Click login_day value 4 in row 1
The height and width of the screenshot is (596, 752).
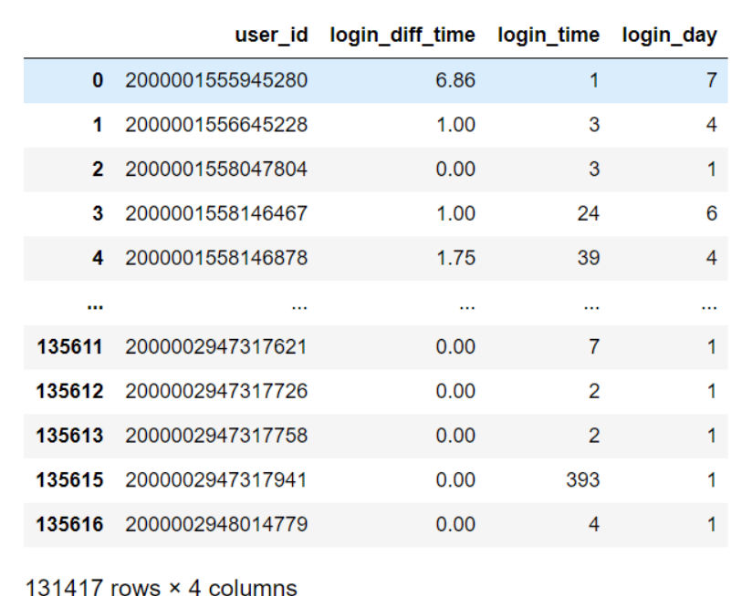click(x=712, y=125)
